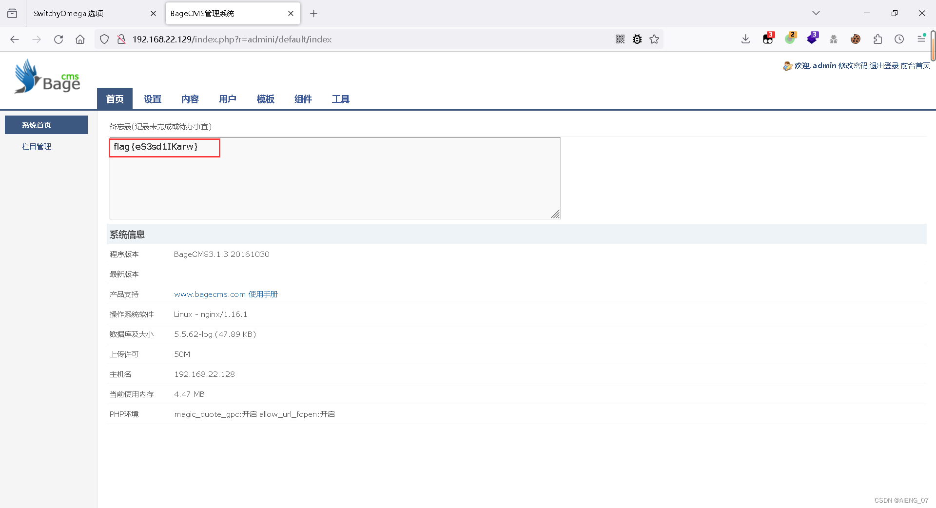
Task: Click the 4.47 MB memory value
Action: pos(189,394)
